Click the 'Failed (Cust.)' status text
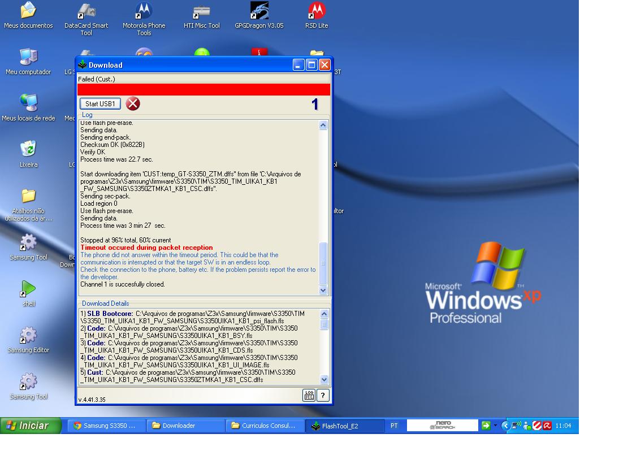619x464 pixels. (x=97, y=79)
